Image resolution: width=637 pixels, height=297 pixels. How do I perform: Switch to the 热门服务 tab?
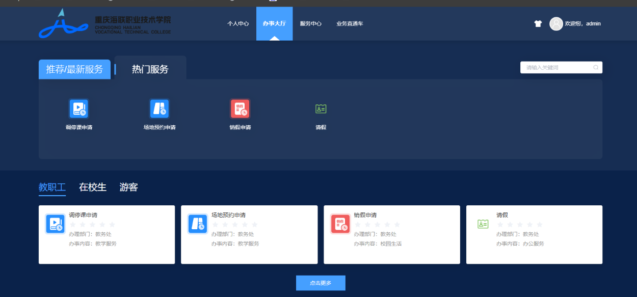(x=150, y=69)
